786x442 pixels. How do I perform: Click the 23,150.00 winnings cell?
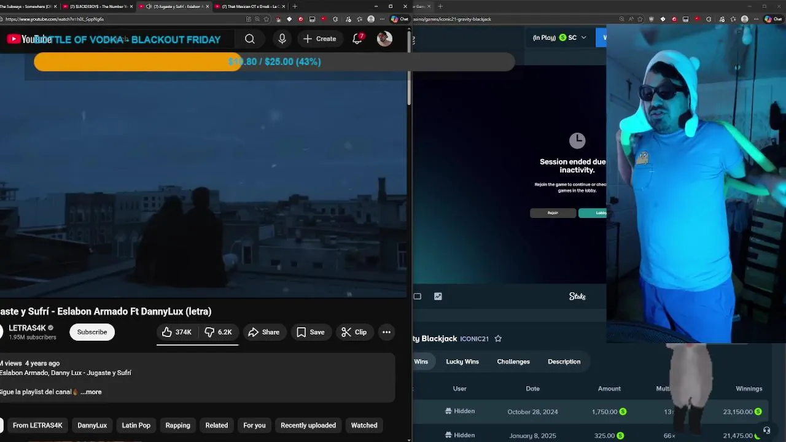pos(742,412)
